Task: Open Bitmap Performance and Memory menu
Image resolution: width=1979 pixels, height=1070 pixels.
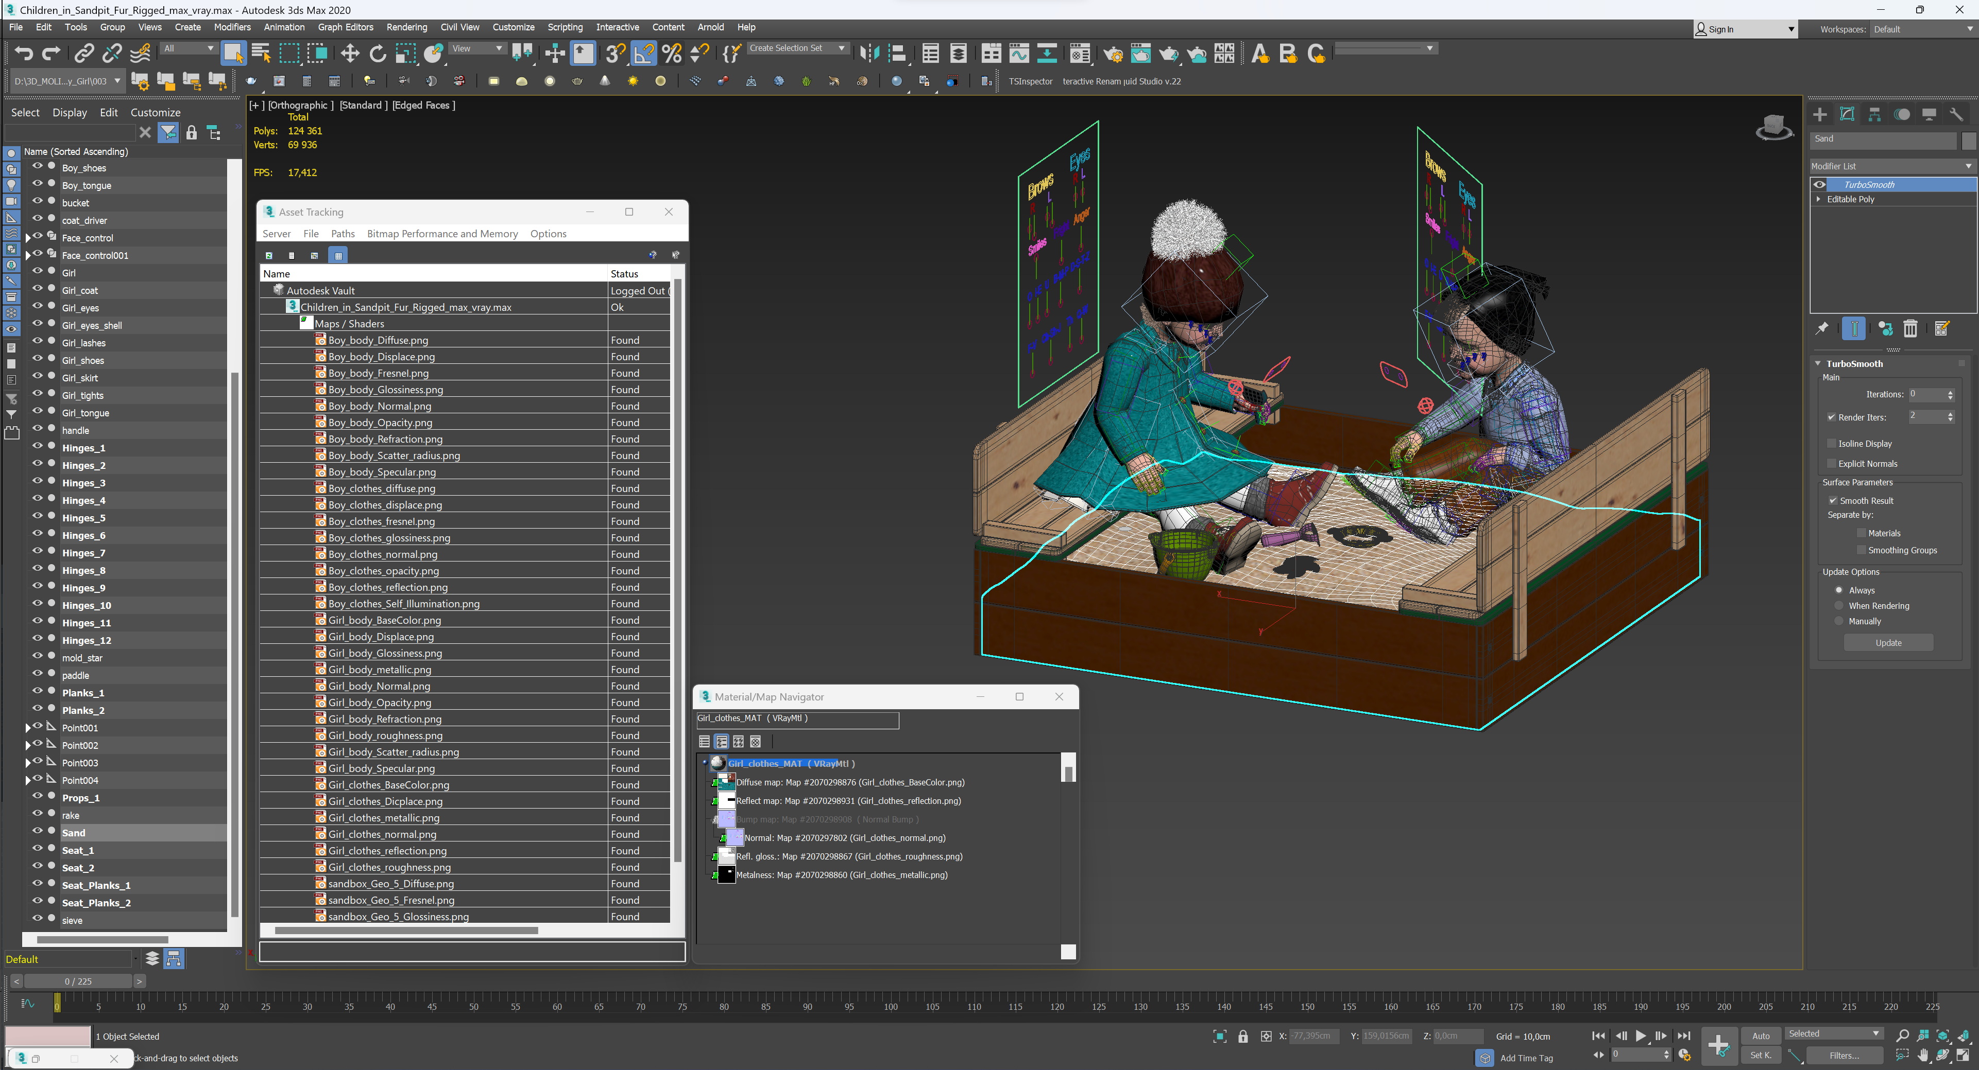Action: [442, 233]
